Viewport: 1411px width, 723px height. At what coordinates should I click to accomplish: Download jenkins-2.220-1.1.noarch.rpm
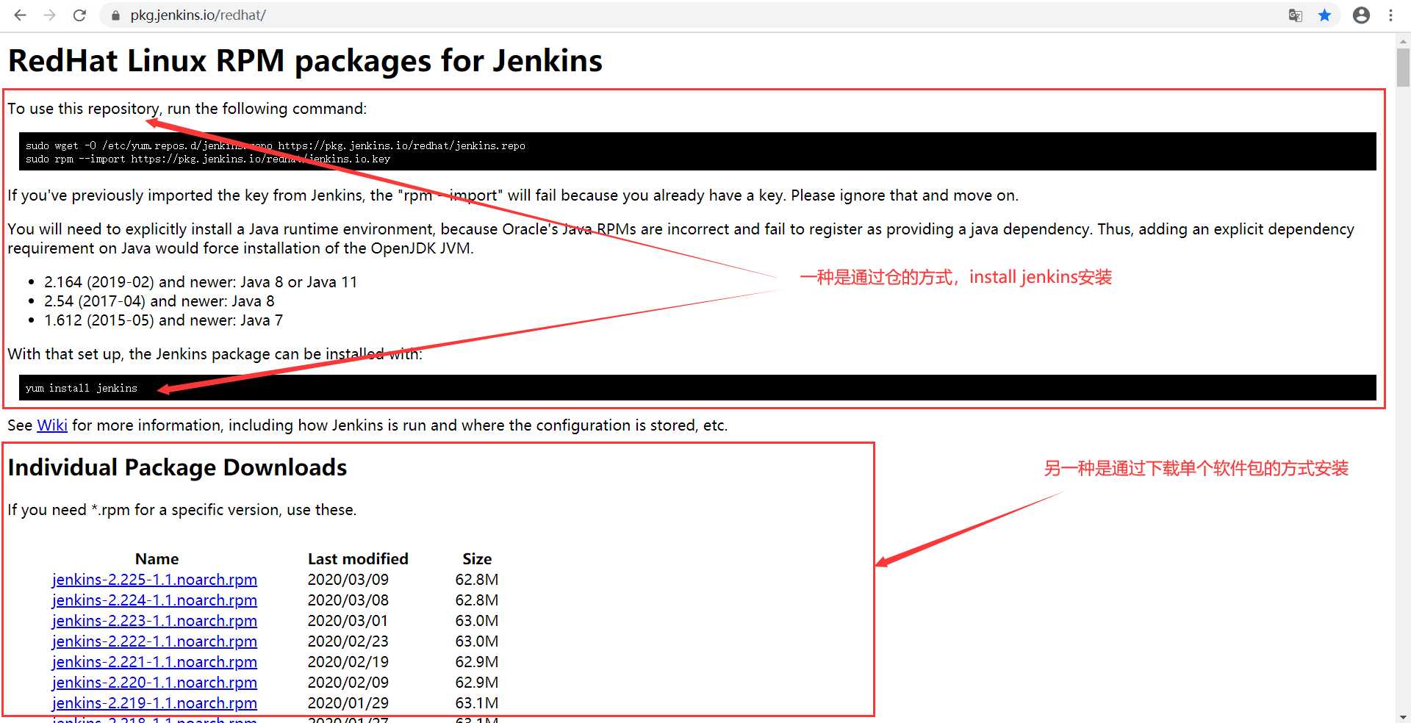pos(154,683)
